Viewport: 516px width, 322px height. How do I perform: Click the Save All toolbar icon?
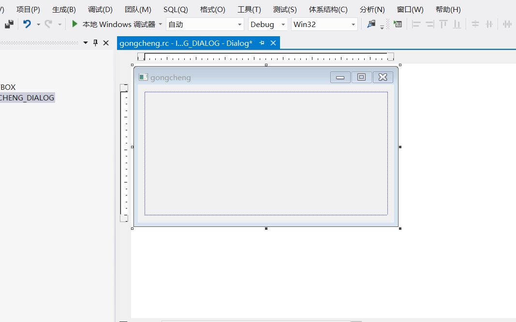point(9,24)
